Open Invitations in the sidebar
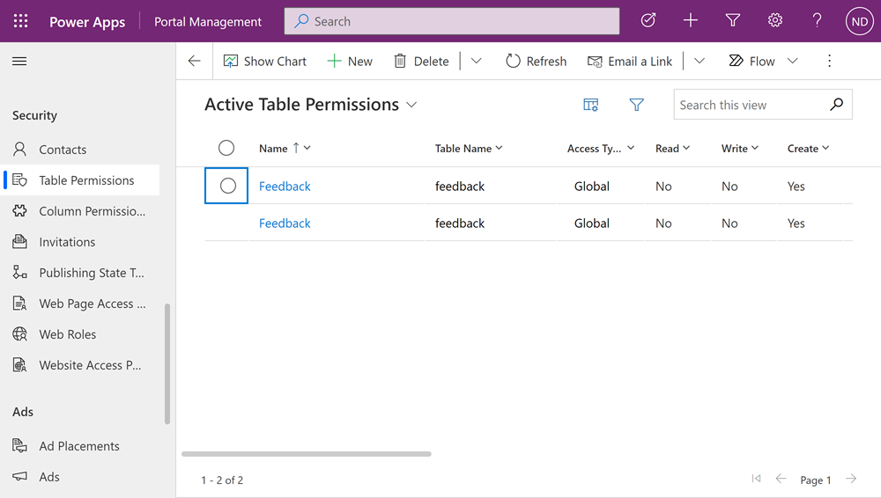Screen dimensions: 881x498 click(81, 242)
